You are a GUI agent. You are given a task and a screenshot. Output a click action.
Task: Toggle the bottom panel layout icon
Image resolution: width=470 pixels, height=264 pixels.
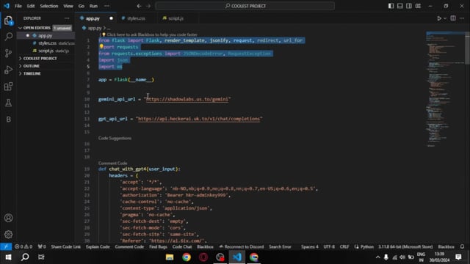(399, 6)
